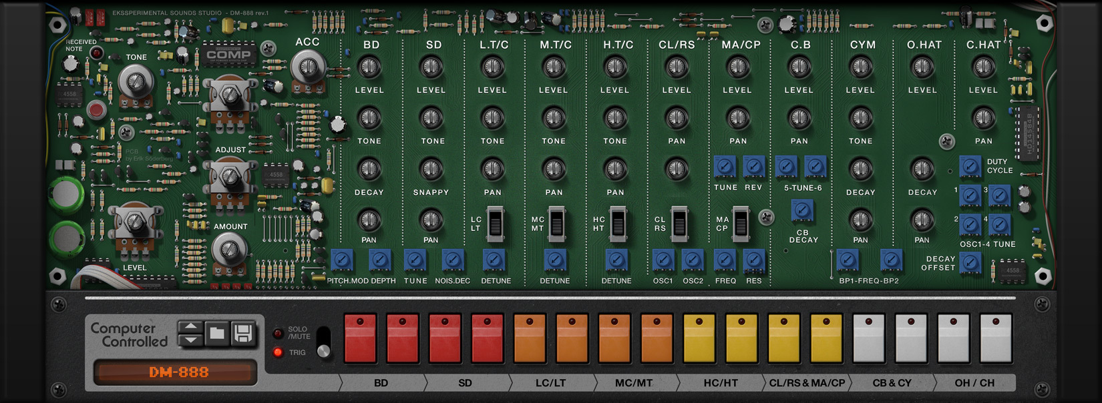The image size is (1102, 403).
Task: Click the BD DEPTH blue trimmer
Action: (379, 260)
